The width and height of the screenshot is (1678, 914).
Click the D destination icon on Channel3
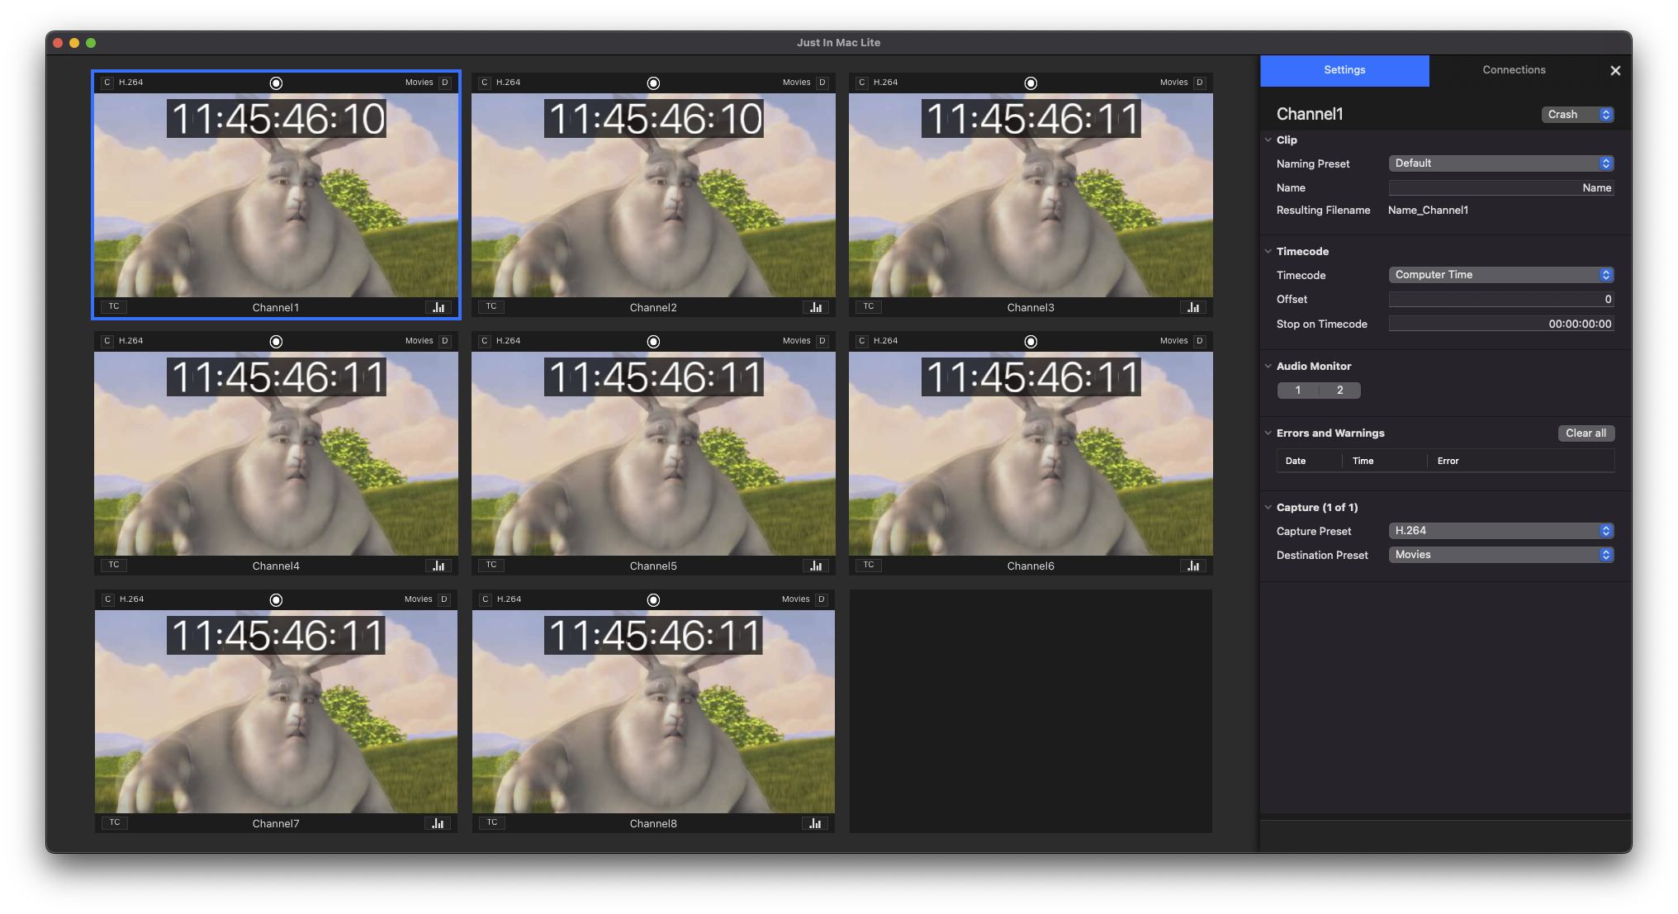[1200, 83]
